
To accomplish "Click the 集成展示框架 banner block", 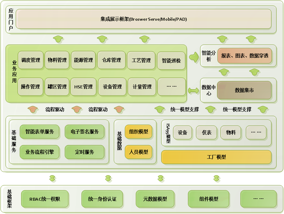I will pos(143,19).
